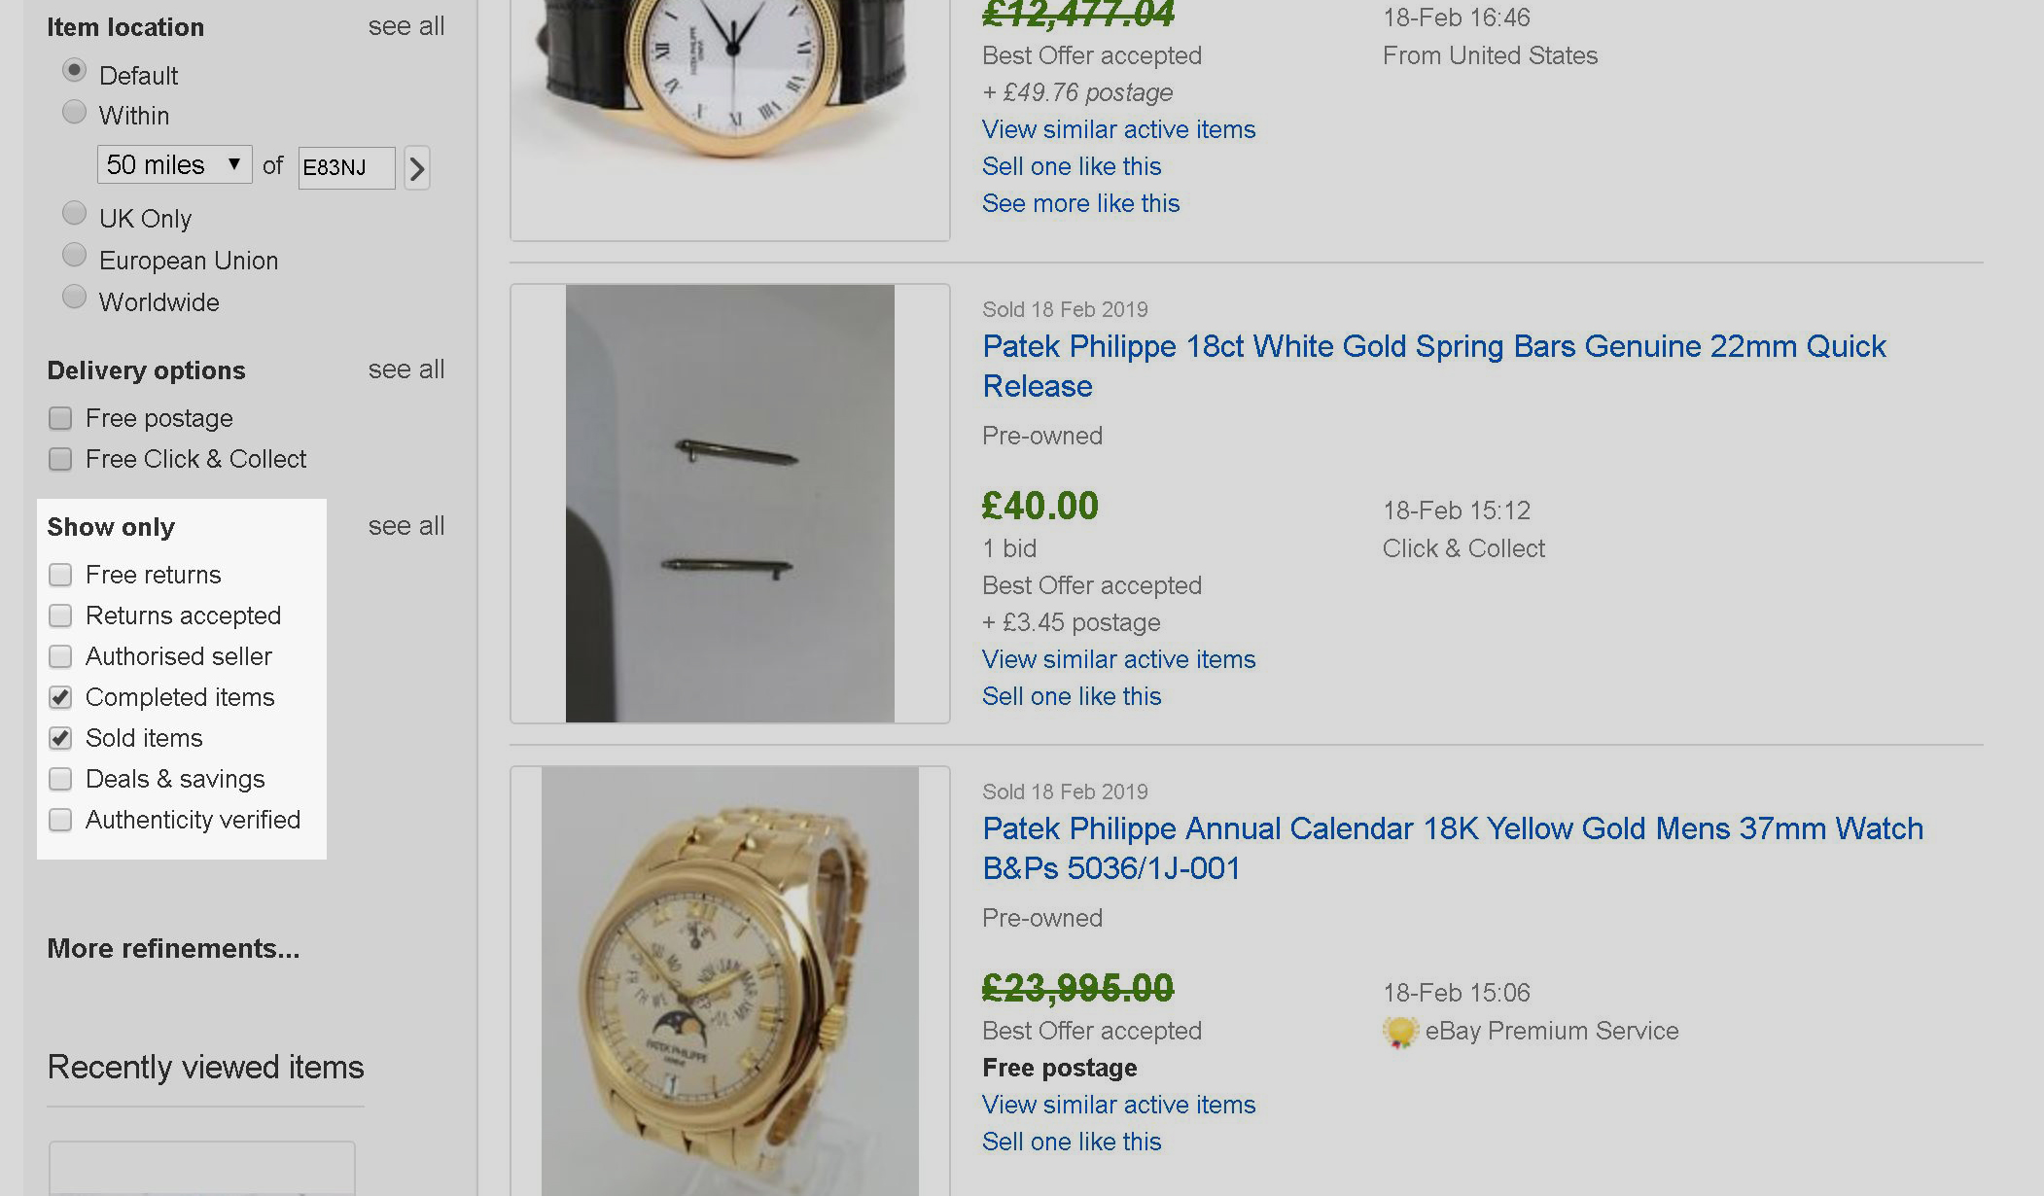Check the Returns accepted filter

[x=60, y=616]
